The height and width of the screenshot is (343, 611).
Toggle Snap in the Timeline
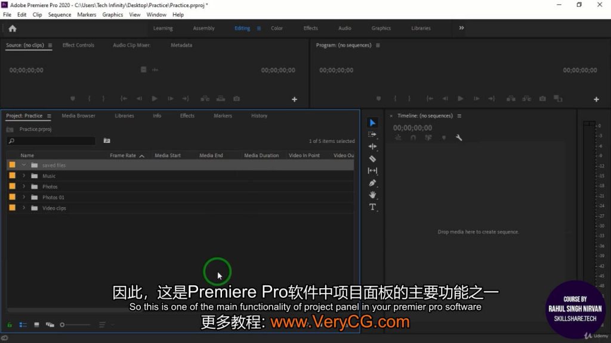click(x=413, y=138)
